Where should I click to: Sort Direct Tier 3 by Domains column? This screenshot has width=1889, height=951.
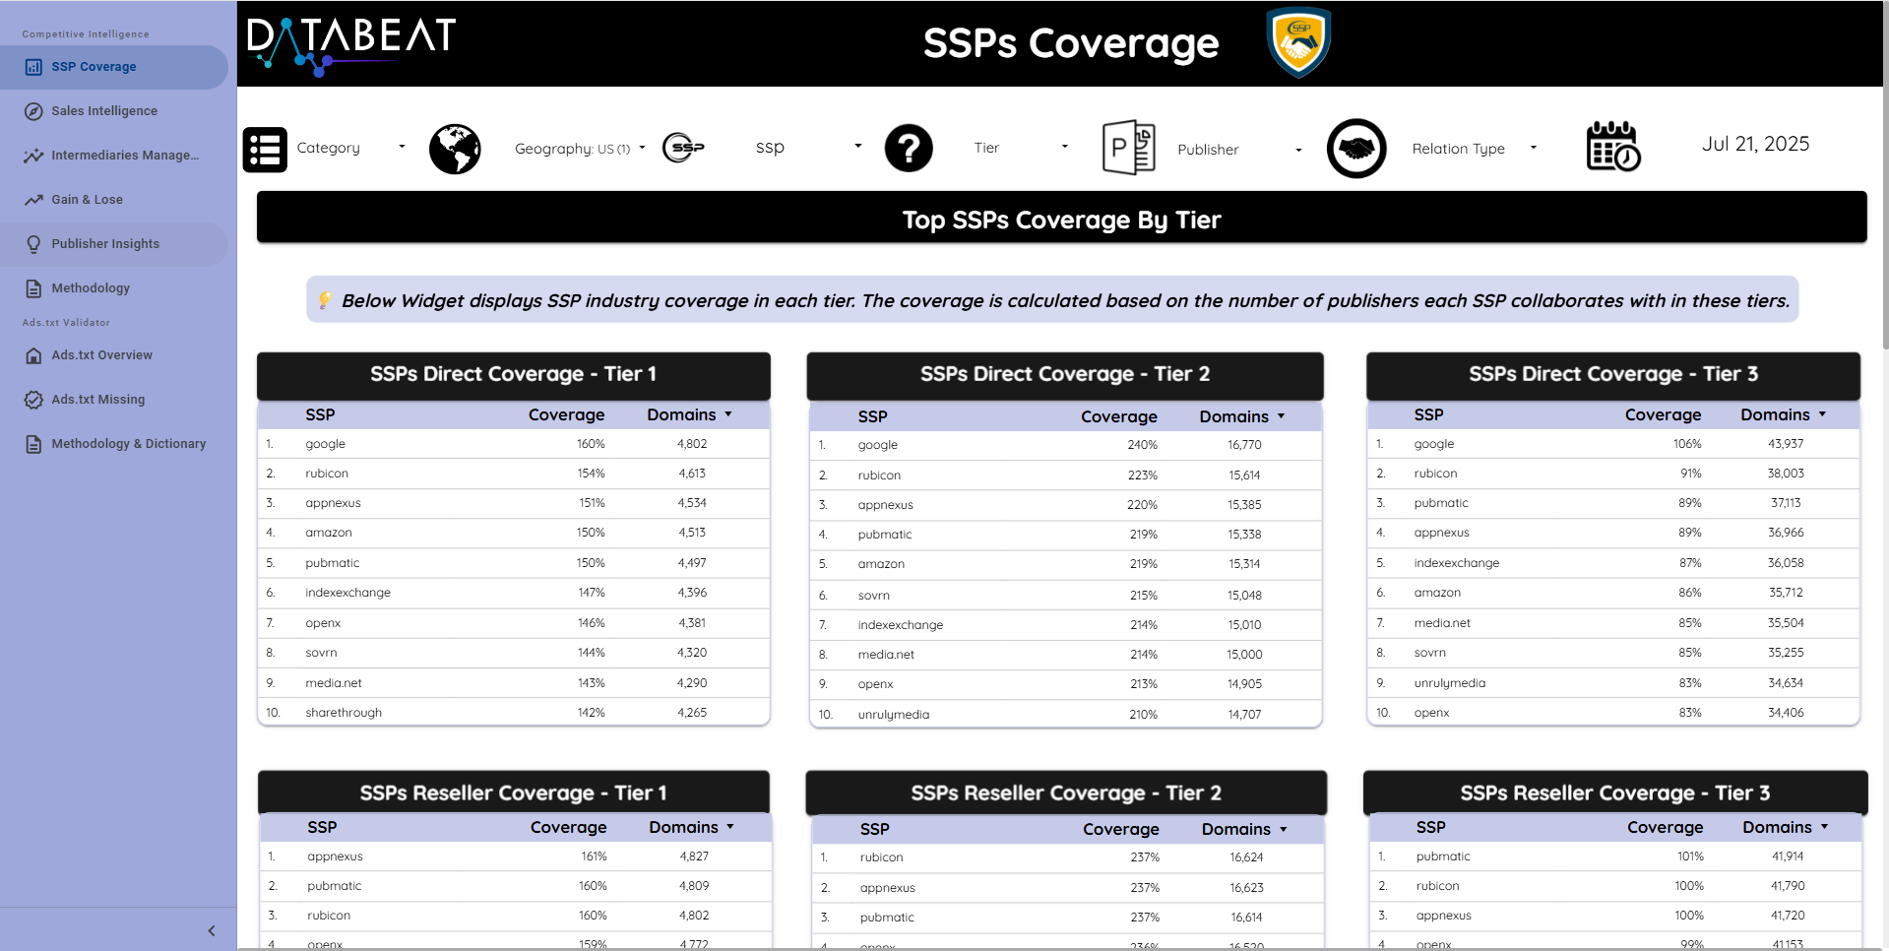click(x=1783, y=414)
